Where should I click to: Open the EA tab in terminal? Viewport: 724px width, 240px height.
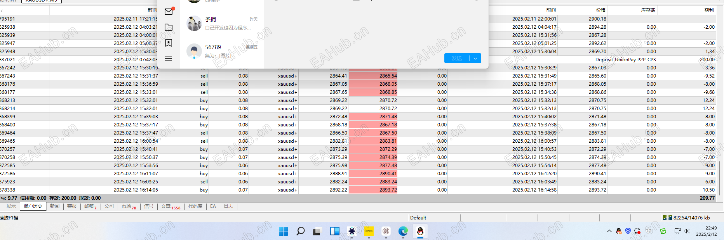coord(213,206)
